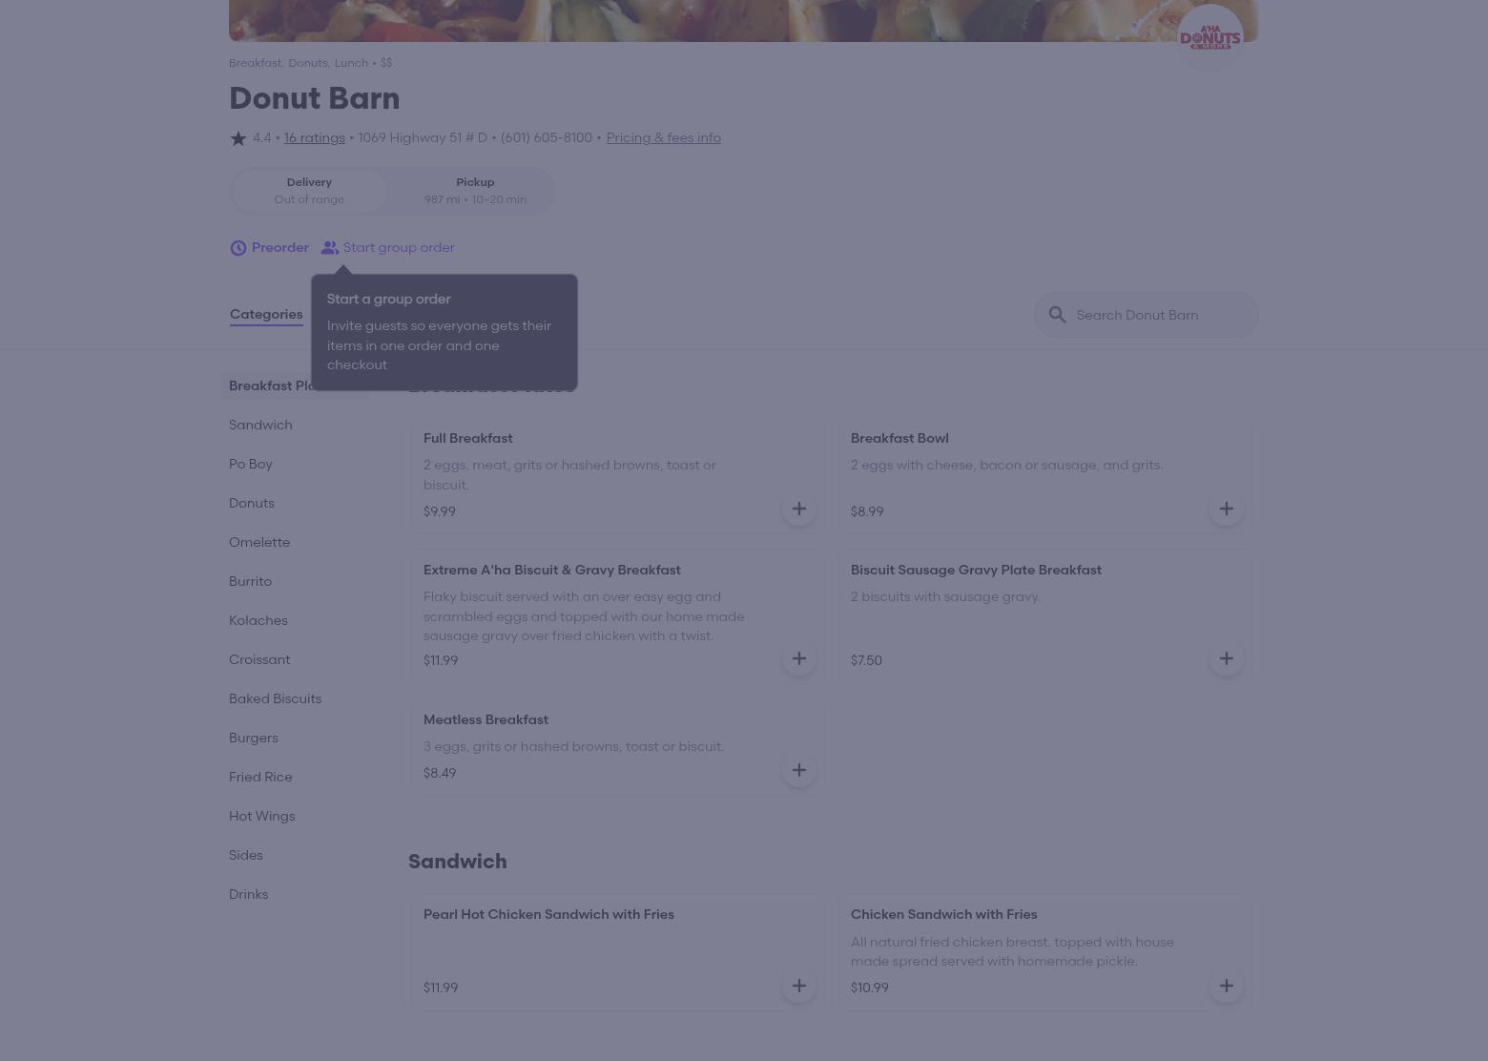Click the search magnifier icon
Image resolution: width=1488 pixels, height=1061 pixels.
(x=1057, y=315)
